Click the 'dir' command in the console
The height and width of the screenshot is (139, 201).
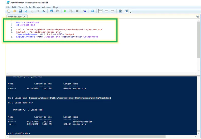(x=31, y=103)
